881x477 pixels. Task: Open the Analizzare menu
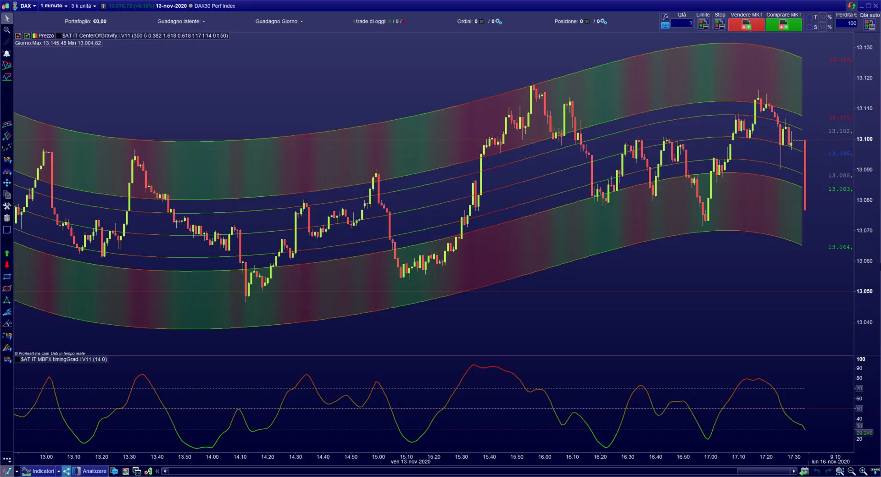click(89, 471)
